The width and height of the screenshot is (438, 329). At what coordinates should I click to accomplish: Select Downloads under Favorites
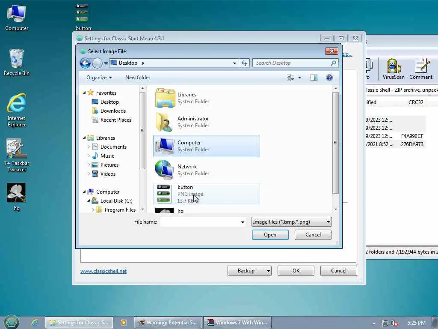coord(113,111)
